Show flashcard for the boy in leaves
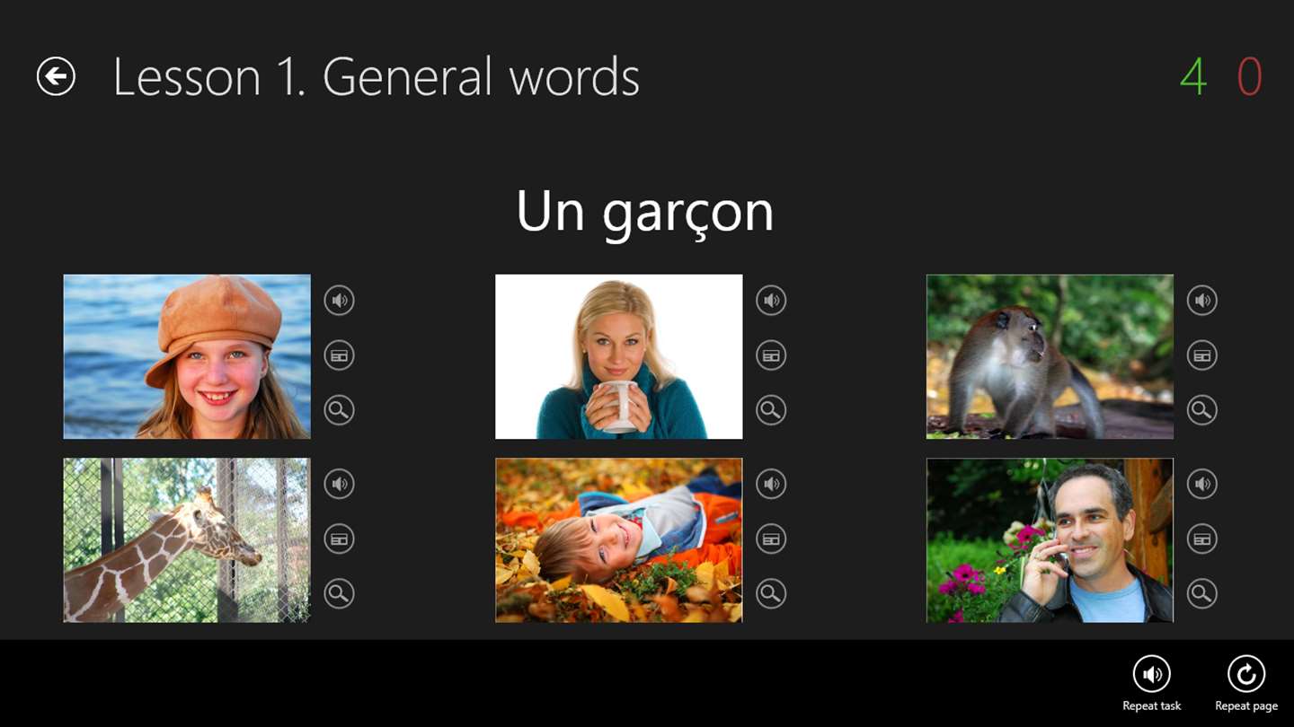The image size is (1294, 727). pos(771,539)
